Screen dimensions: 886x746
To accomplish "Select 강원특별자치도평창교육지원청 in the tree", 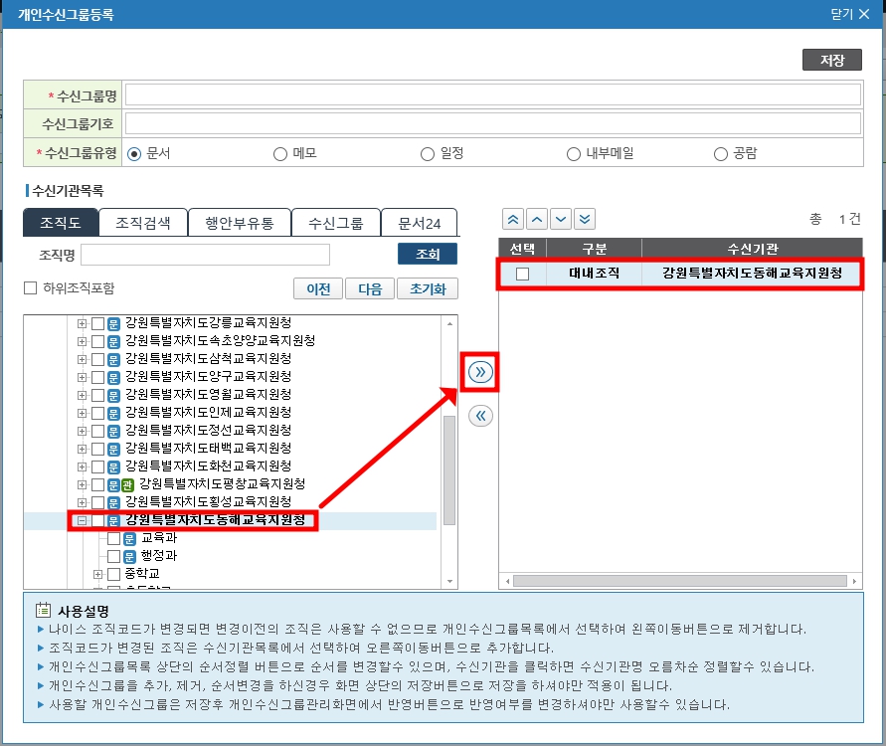I will point(223,485).
